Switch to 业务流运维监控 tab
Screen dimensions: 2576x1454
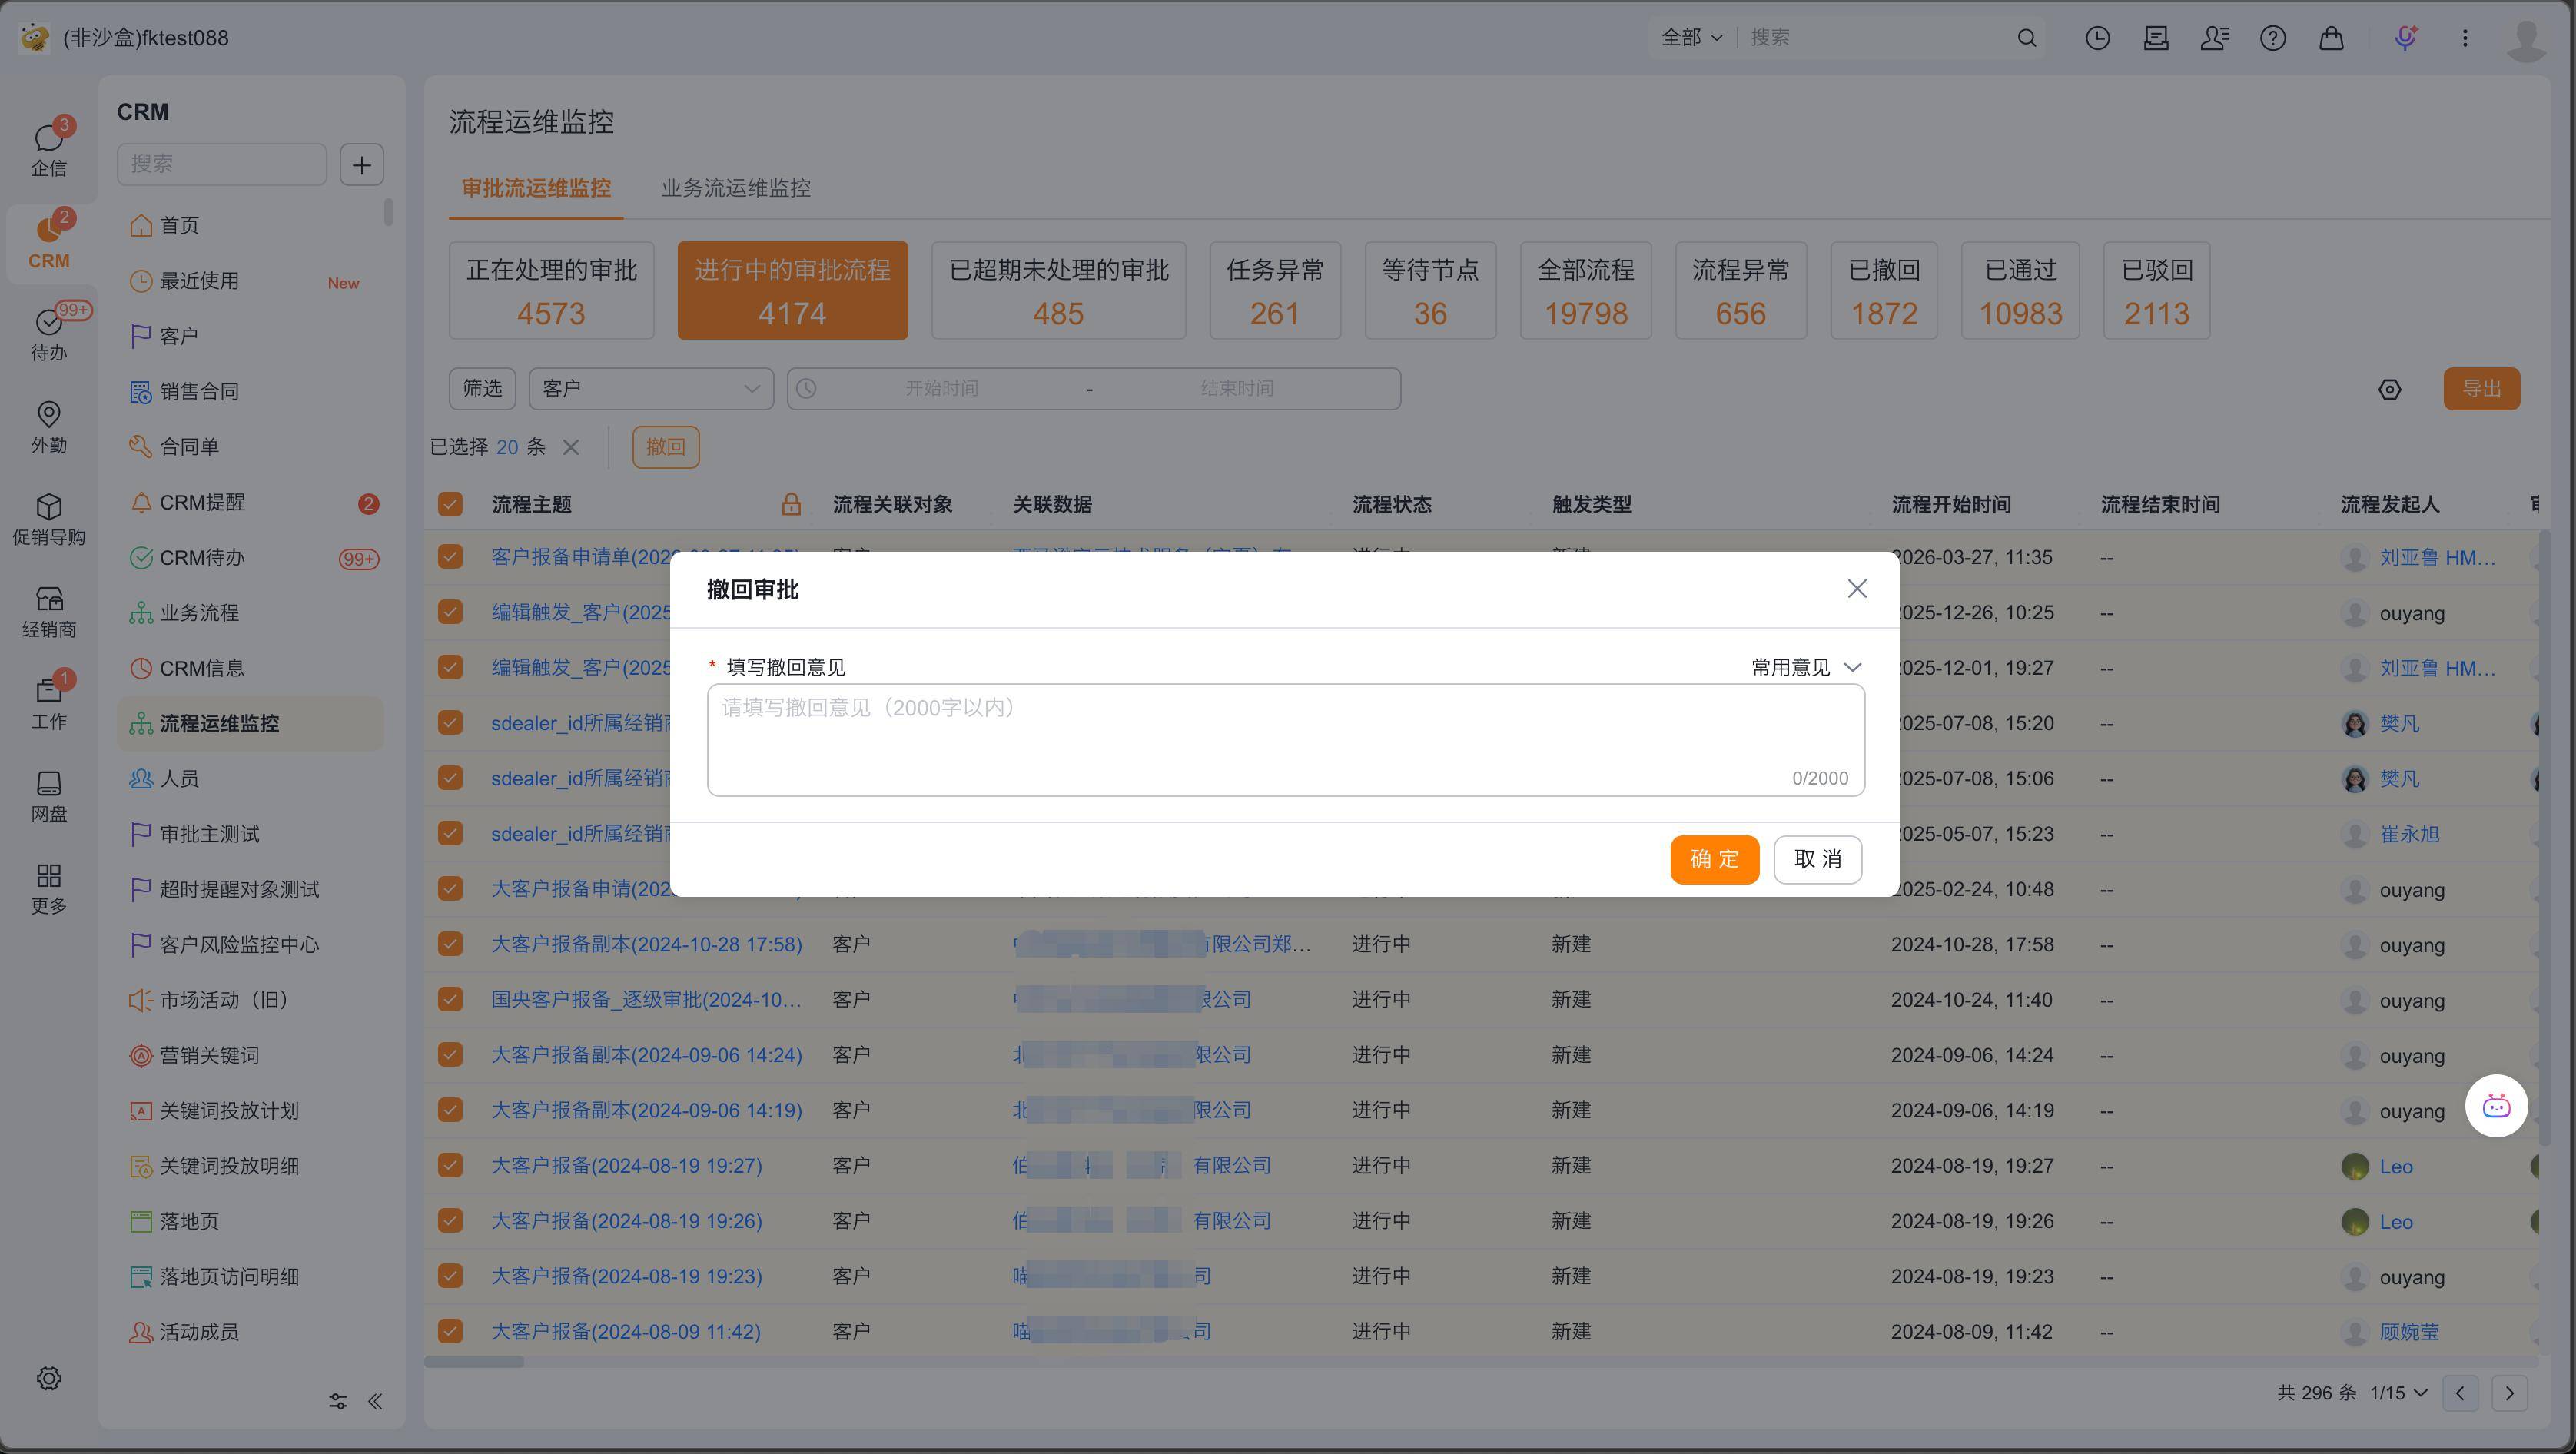735,188
